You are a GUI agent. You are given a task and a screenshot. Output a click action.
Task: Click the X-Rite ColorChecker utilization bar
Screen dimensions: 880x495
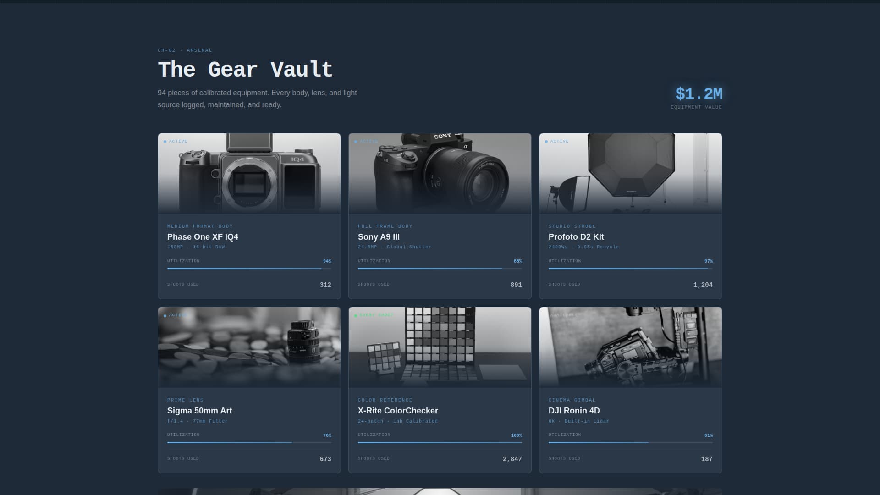coord(440,442)
